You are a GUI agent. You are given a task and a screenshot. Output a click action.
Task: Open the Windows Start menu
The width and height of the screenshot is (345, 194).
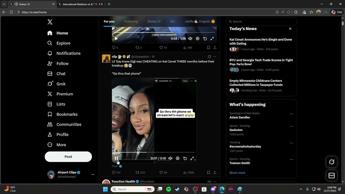tap(105, 189)
